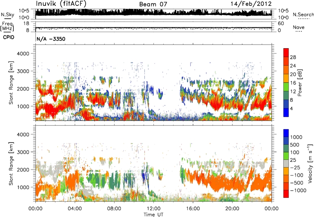314x217 pixels.
Task: Click the 16:00 time tick label
Action: point(193,209)
